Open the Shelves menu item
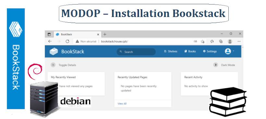Screen dimensions: 266x119 [171, 51]
